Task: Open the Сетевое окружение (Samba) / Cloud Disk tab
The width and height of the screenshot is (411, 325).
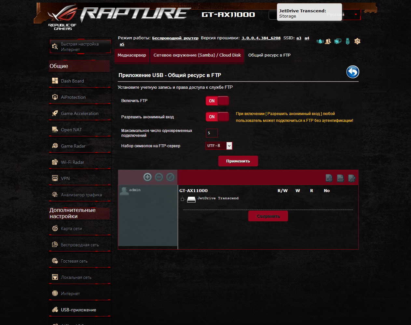Action: click(x=197, y=55)
